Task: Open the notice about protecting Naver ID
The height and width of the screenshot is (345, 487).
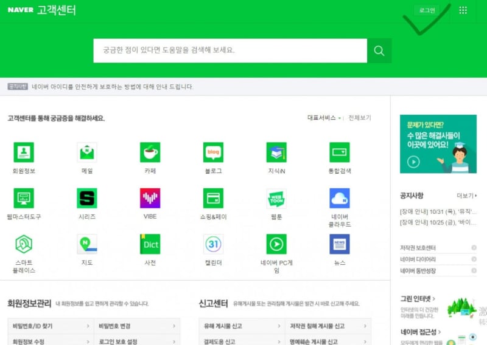Action: 113,87
